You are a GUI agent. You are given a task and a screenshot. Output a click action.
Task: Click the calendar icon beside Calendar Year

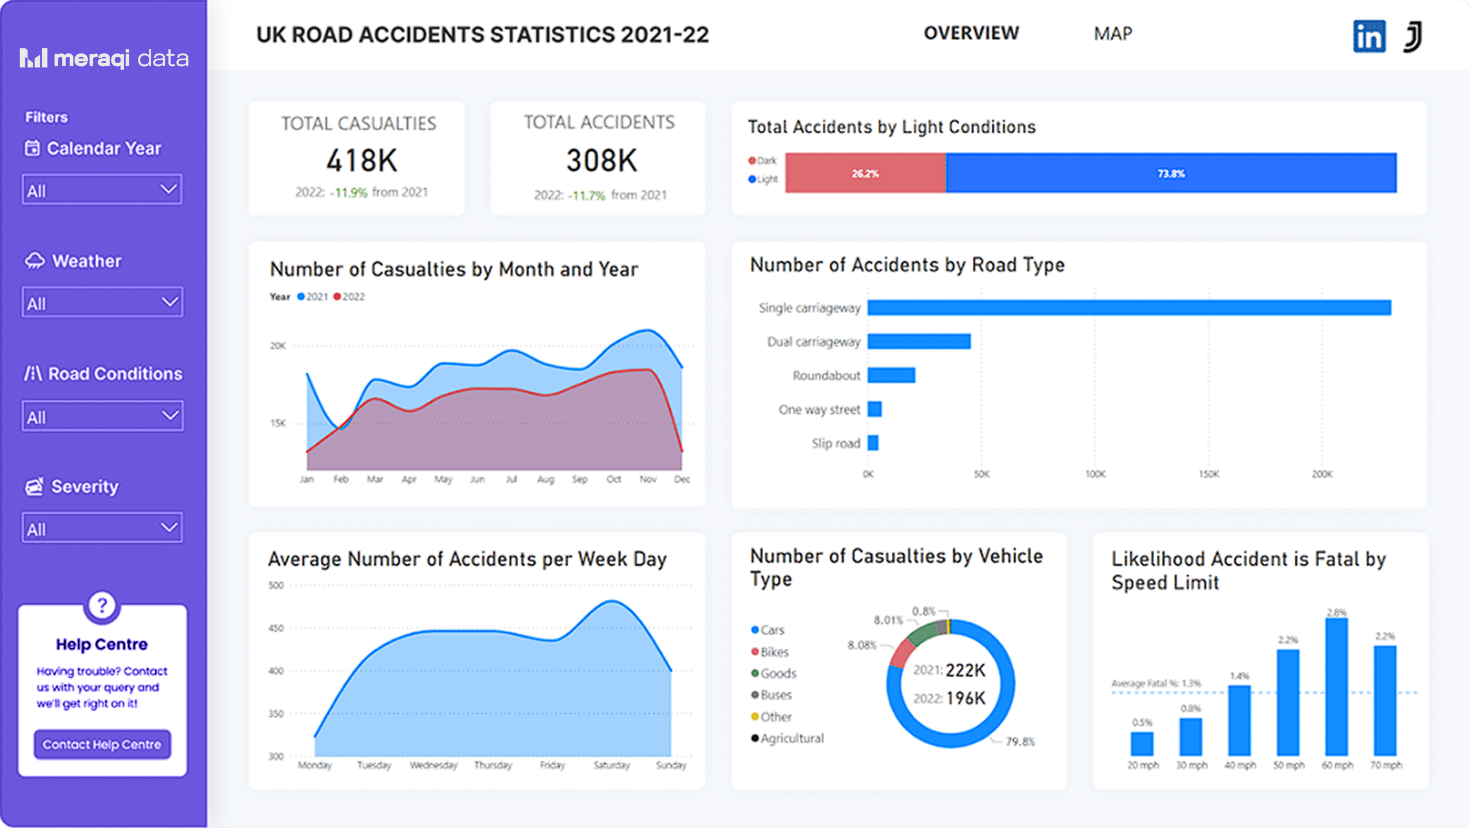pyautogui.click(x=32, y=148)
